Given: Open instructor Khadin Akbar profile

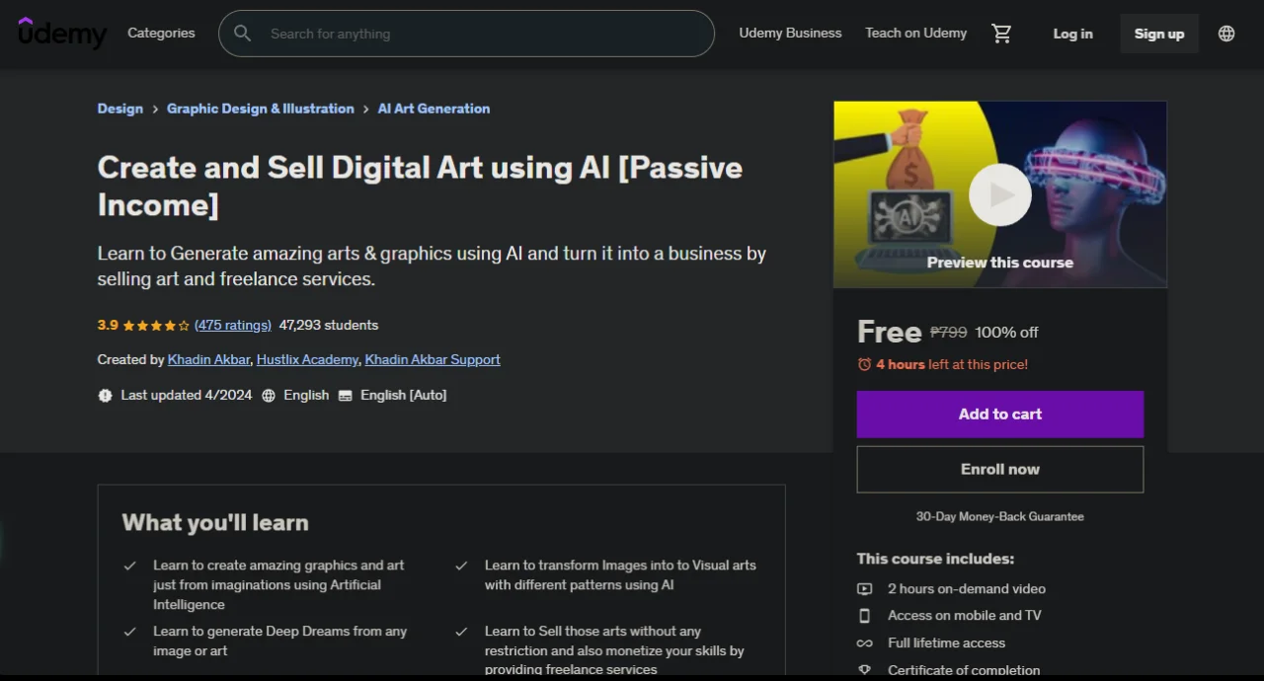Looking at the screenshot, I should (x=208, y=360).
